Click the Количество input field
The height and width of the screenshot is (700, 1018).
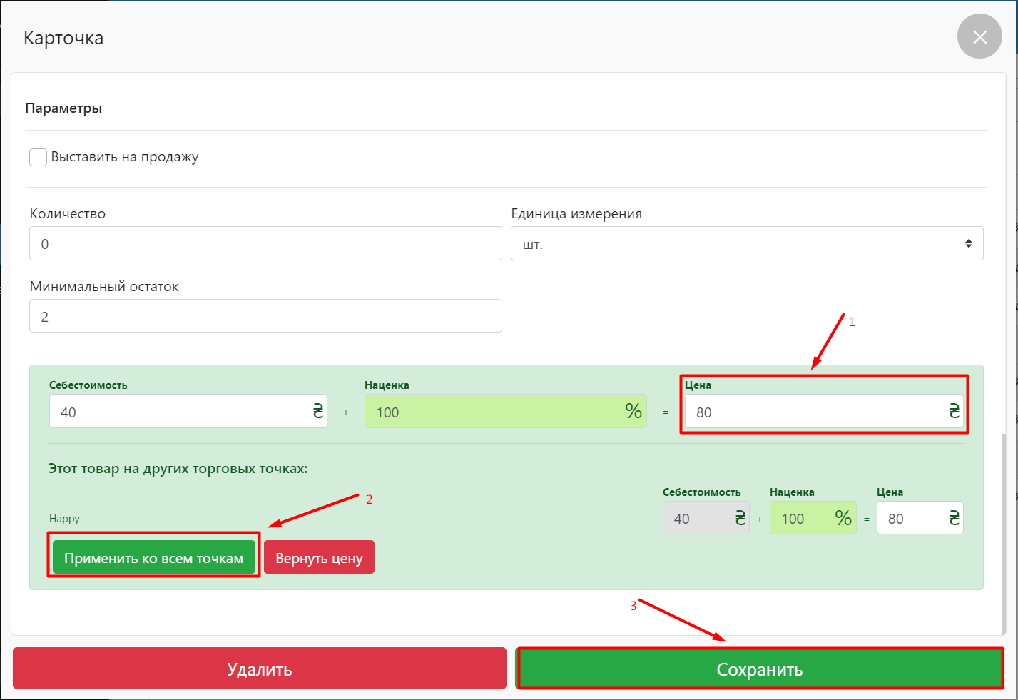(265, 244)
